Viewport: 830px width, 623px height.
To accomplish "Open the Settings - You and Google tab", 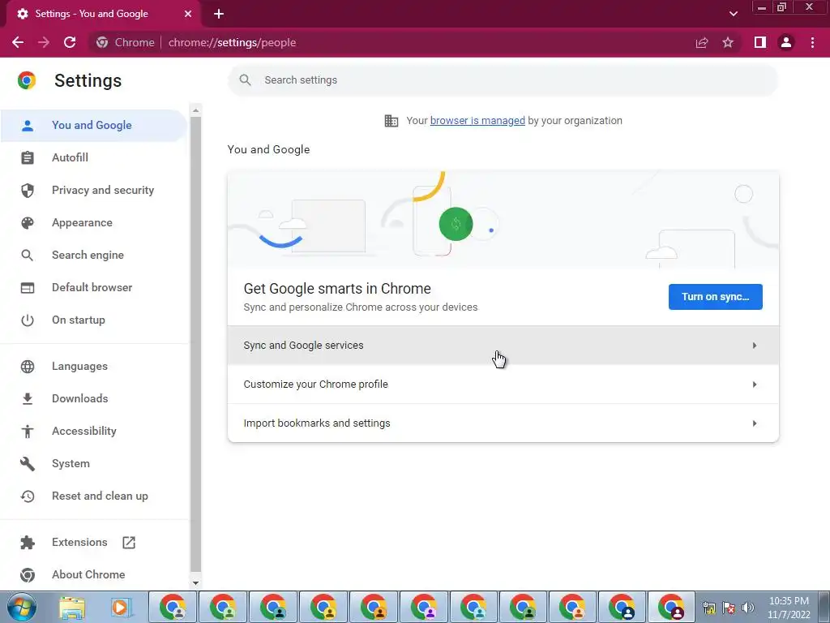I will coord(103,15).
